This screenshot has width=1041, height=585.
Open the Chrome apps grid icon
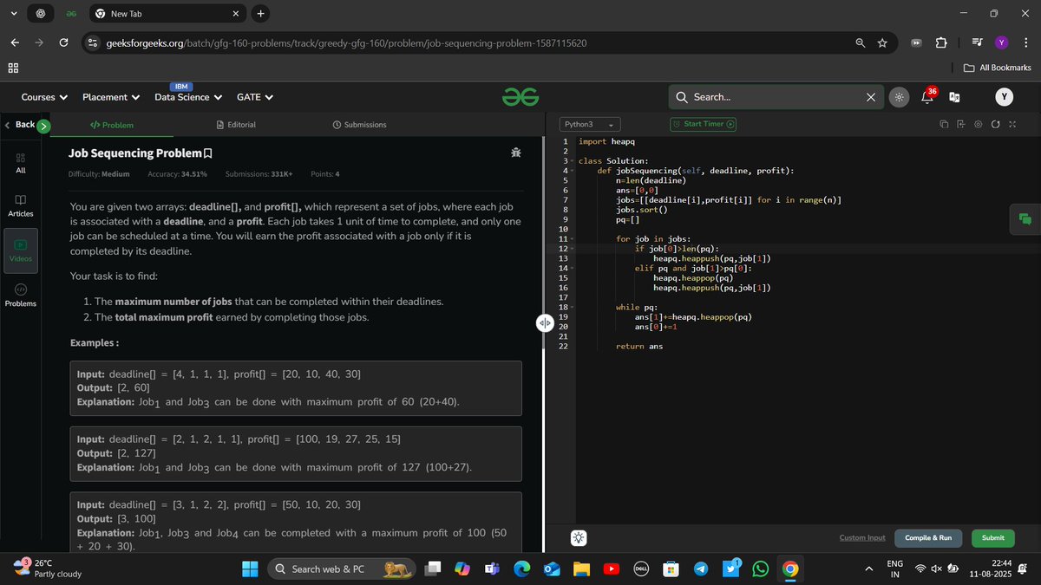13,68
